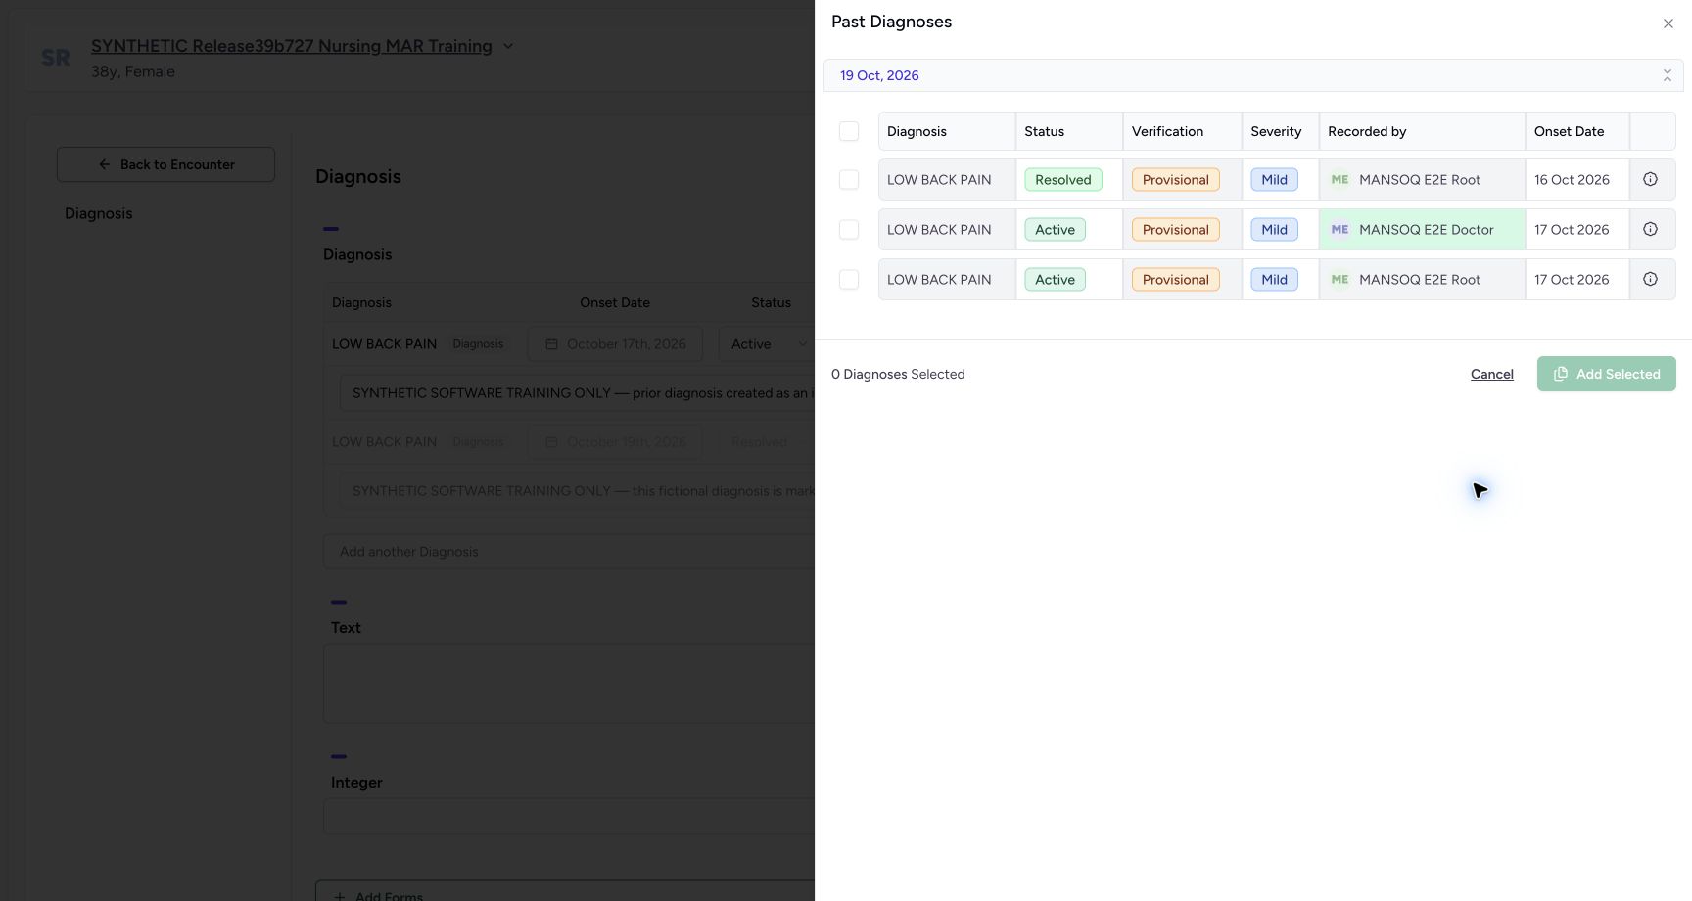Pick the October 19th, 2026 onset date field

coord(615,442)
